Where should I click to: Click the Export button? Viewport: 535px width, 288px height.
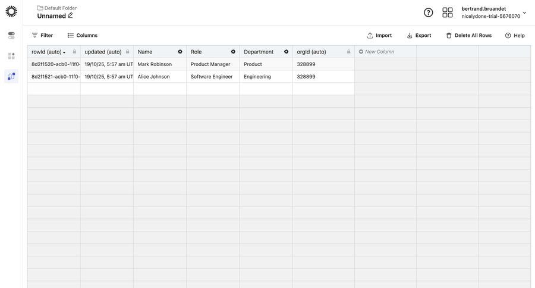(419, 36)
